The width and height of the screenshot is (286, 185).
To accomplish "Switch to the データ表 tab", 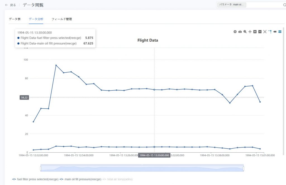I will (x=15, y=19).
